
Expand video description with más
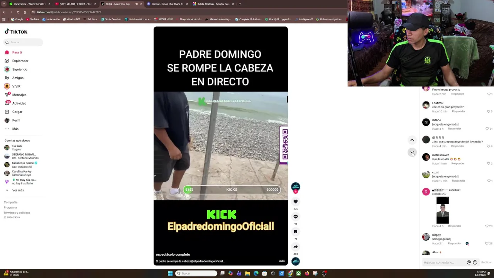[x=282, y=261]
